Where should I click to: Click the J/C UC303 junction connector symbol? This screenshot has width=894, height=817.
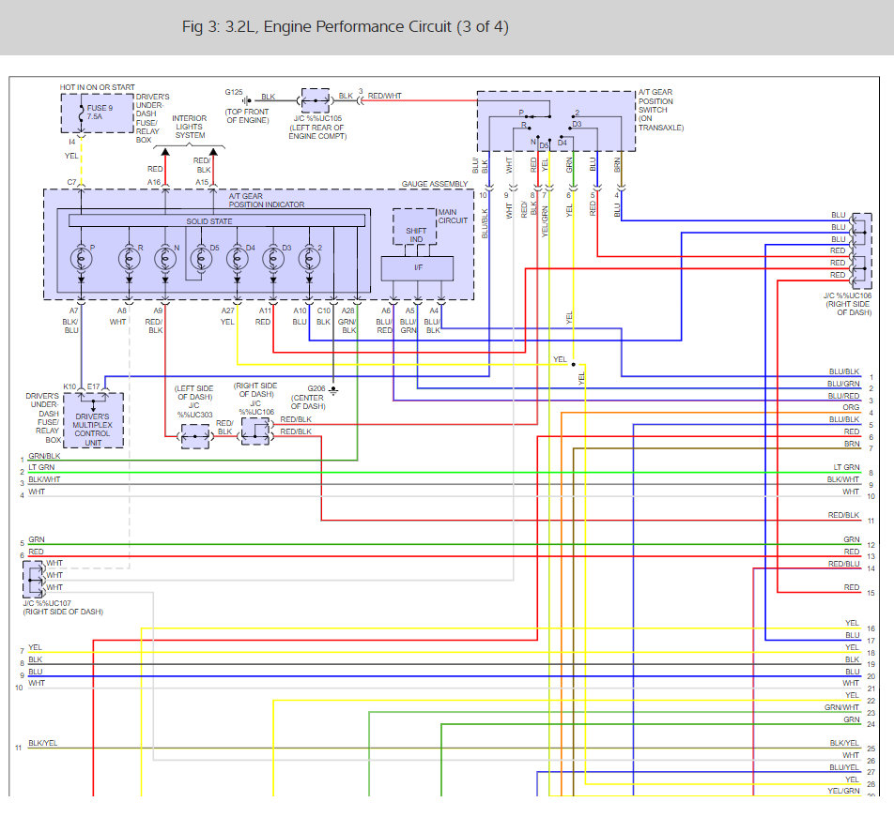195,437
